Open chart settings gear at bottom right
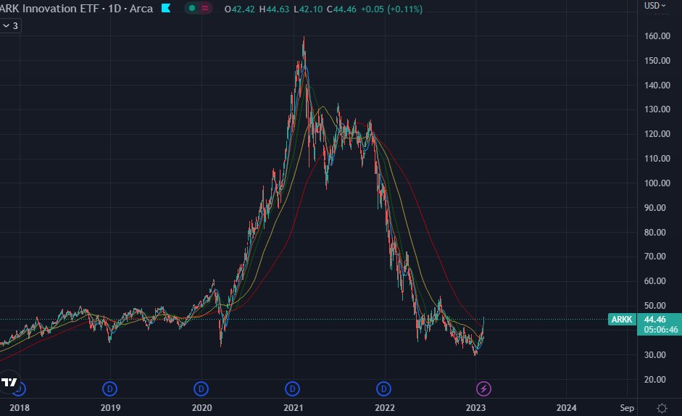682x416 pixels. [x=662, y=408]
